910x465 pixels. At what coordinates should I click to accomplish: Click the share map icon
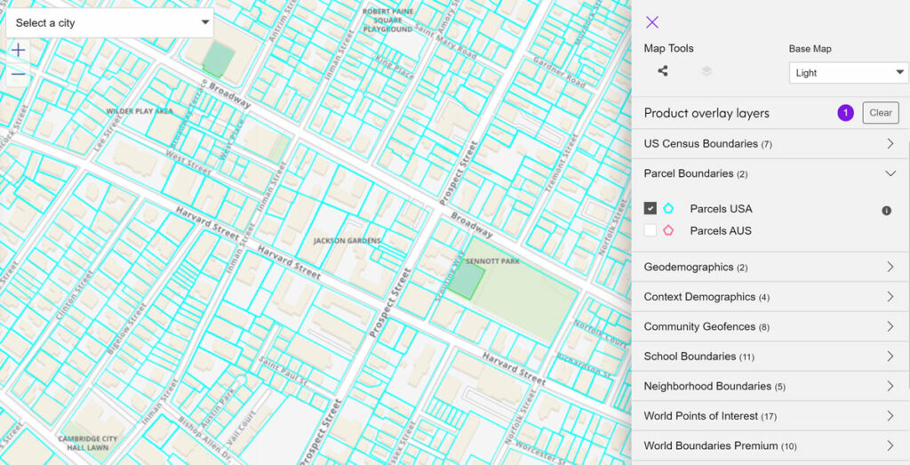point(663,72)
